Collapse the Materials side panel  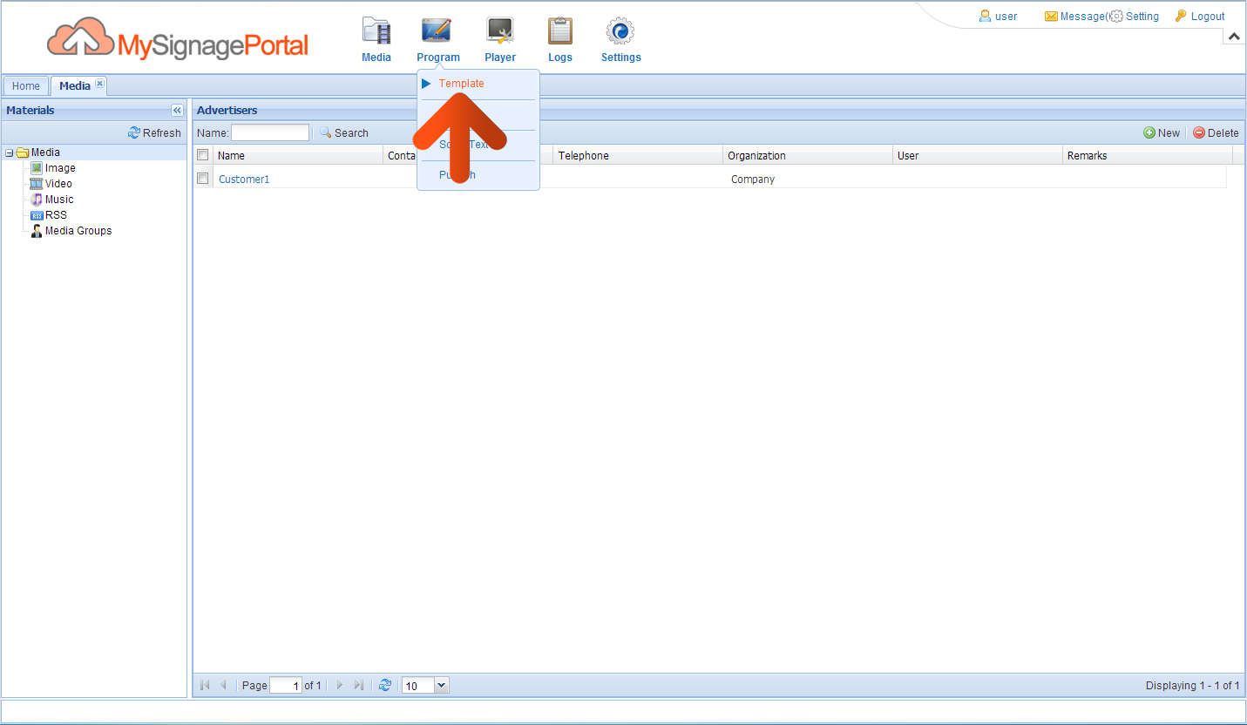pyautogui.click(x=177, y=111)
